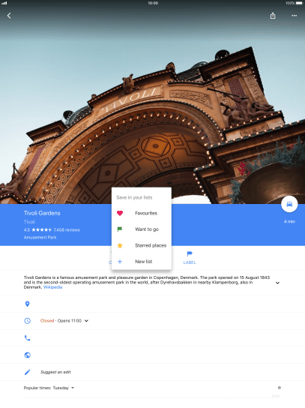305x408 pixels.
Task: Tap the battery indicator in status bar
Action: point(299,3)
